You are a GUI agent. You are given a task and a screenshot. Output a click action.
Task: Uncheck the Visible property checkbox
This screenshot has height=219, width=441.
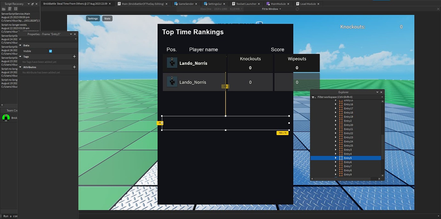pos(50,51)
